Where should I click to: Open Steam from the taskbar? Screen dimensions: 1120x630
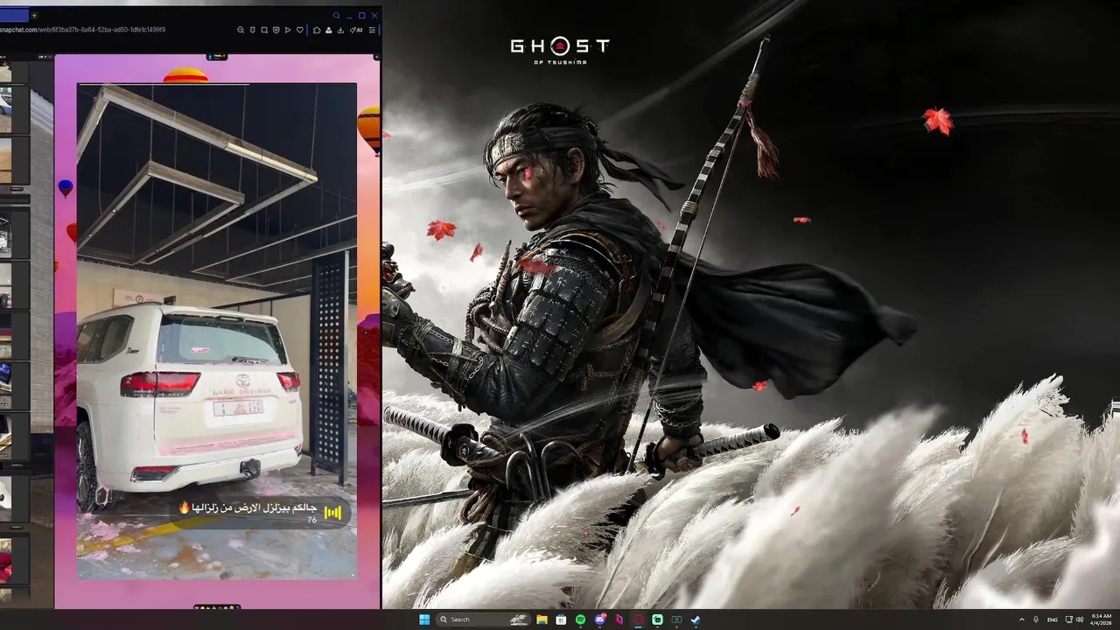(696, 619)
